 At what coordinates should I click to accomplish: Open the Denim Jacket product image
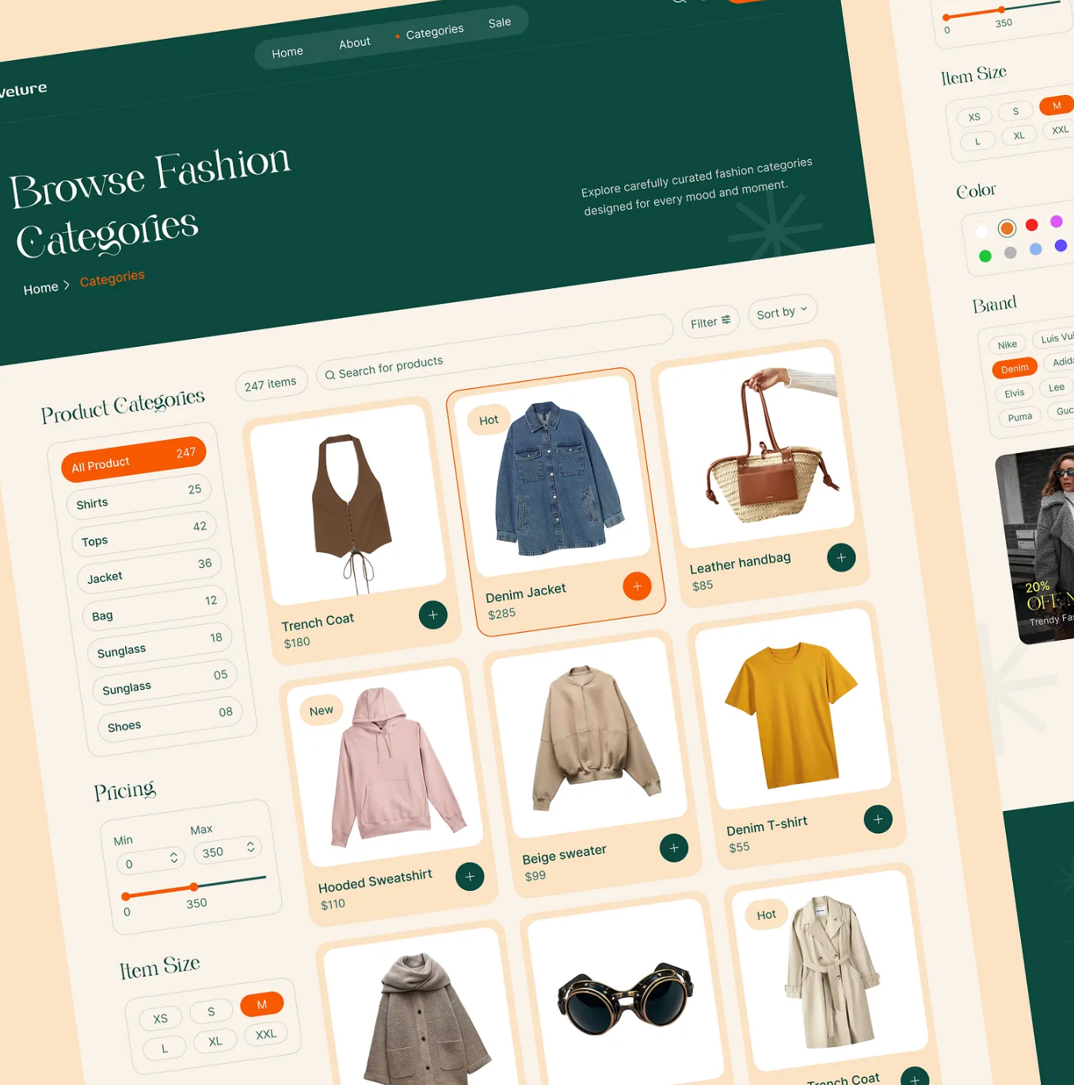coord(552,475)
